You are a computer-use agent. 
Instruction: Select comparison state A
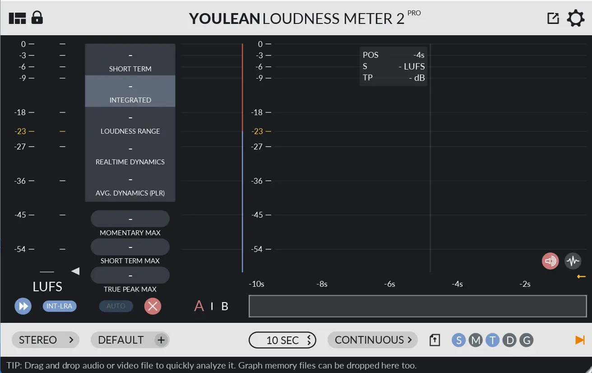pos(199,306)
